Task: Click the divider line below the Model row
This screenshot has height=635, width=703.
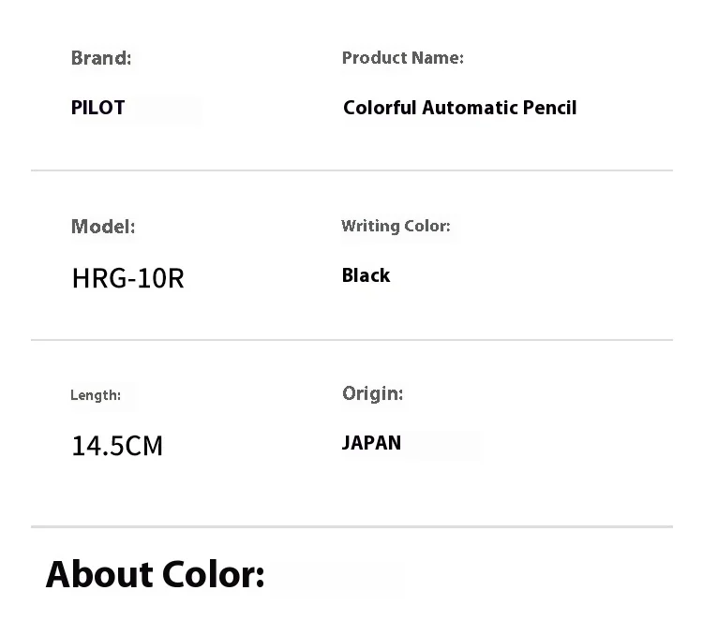Action: click(351, 339)
